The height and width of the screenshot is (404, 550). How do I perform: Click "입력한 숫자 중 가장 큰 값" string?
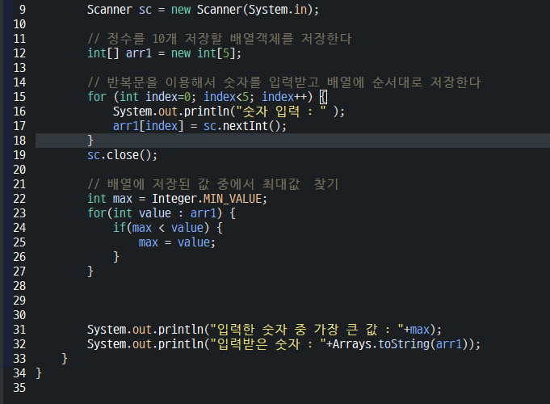(x=307, y=330)
